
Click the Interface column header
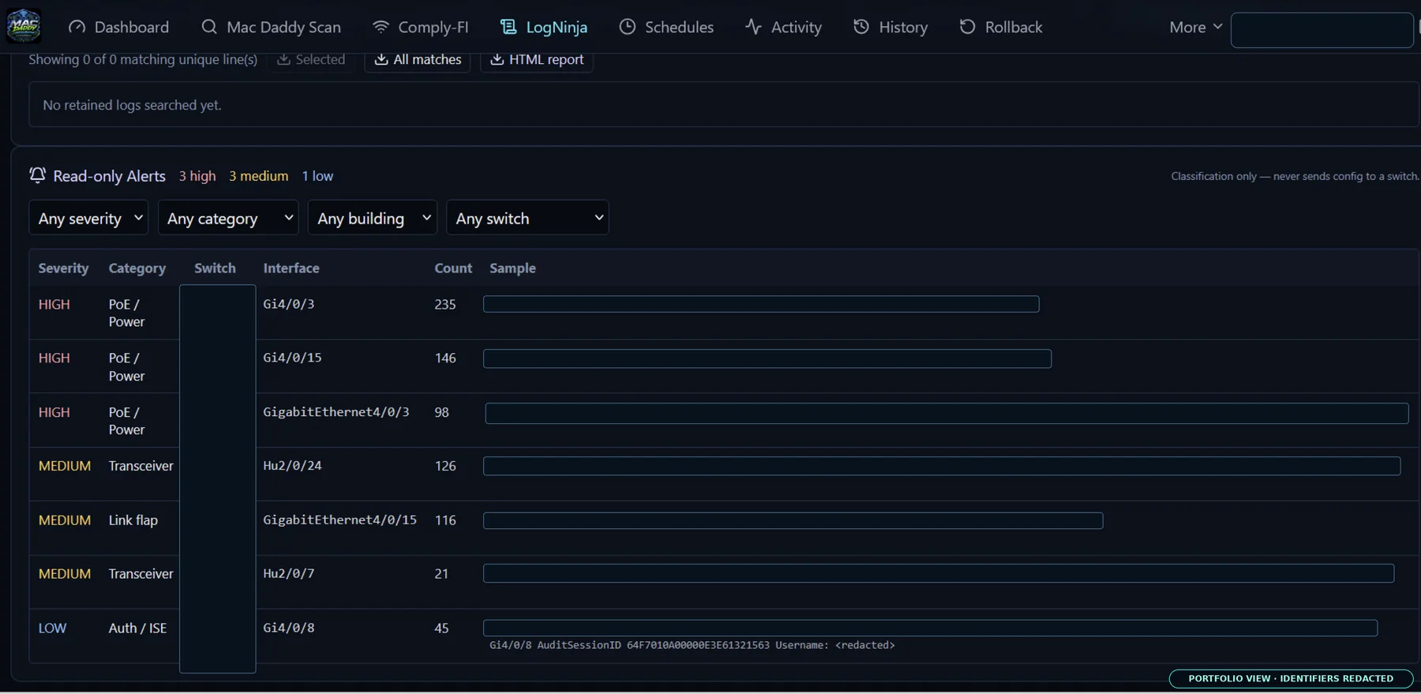click(x=291, y=268)
